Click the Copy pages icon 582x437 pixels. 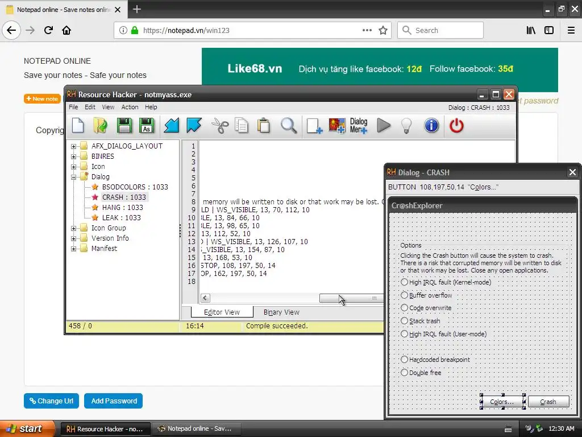tap(242, 126)
